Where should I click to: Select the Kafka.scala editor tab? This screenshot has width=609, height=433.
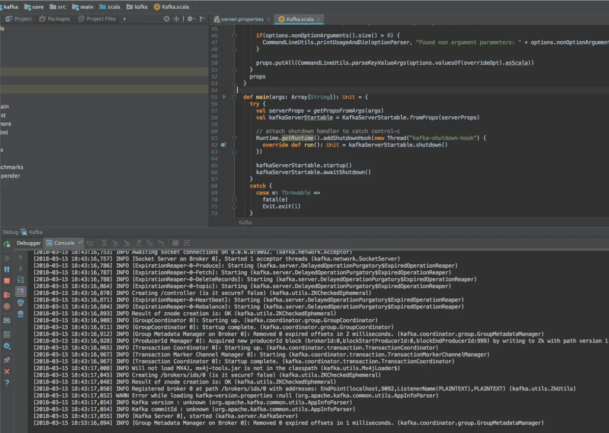click(x=299, y=19)
